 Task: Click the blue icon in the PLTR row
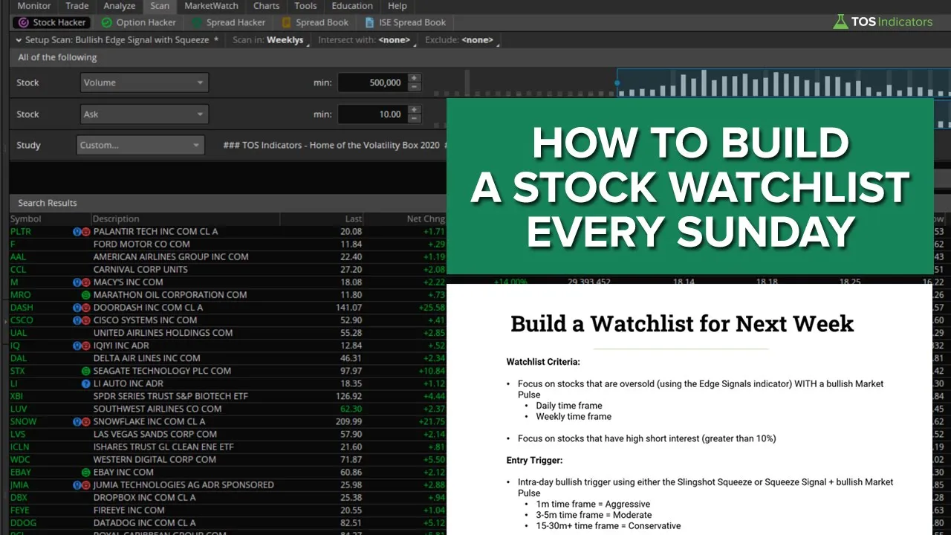[77, 232]
